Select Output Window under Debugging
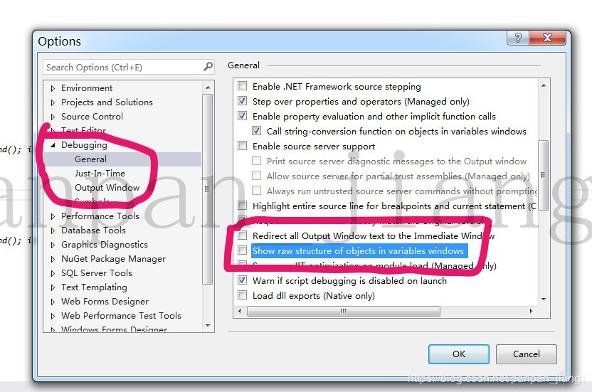The width and height of the screenshot is (592, 392). 107,188
